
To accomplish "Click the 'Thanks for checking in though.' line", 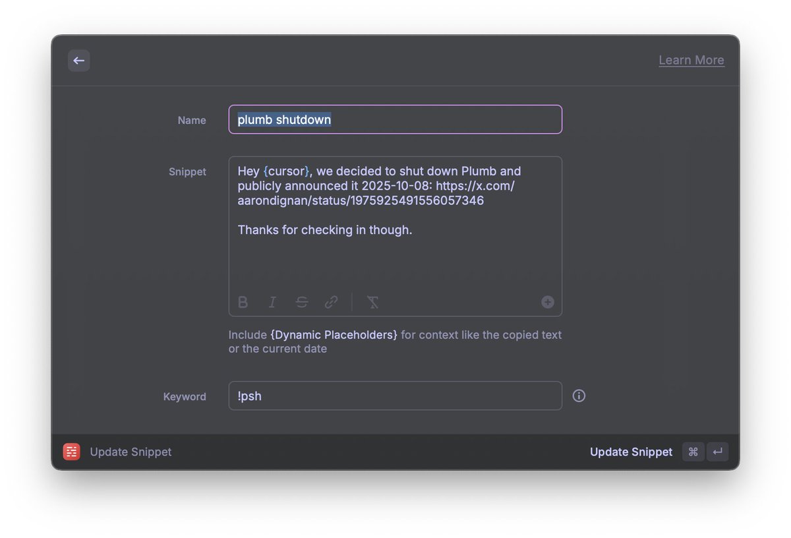I will (x=325, y=229).
